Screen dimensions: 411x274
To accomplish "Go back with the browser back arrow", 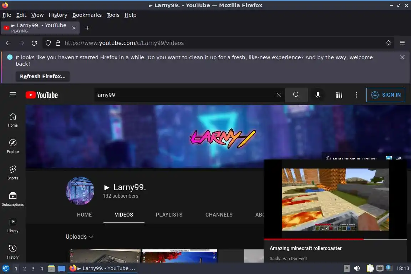I will click(x=9, y=43).
